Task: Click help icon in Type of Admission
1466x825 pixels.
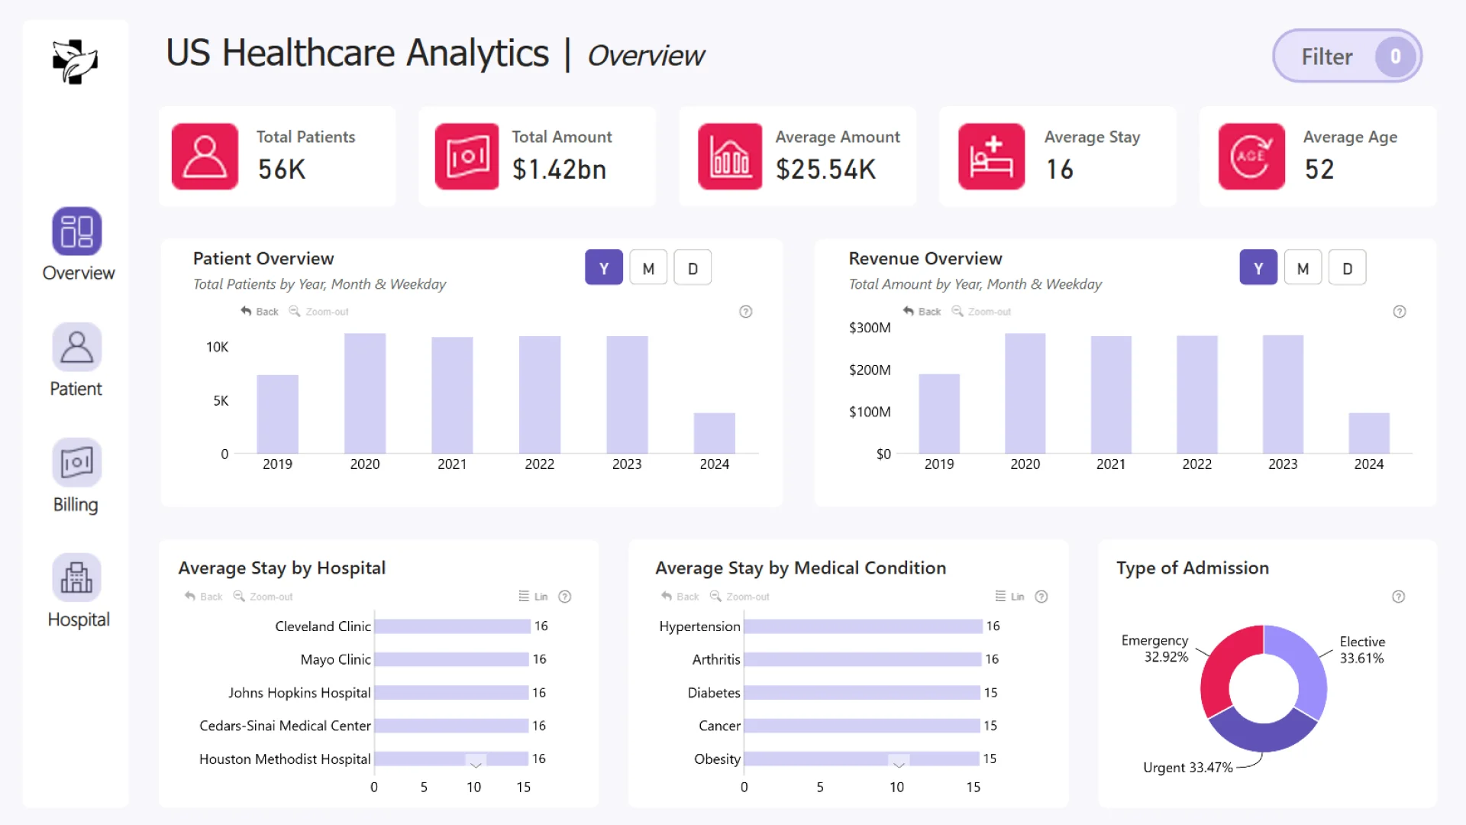Action: coord(1398,597)
